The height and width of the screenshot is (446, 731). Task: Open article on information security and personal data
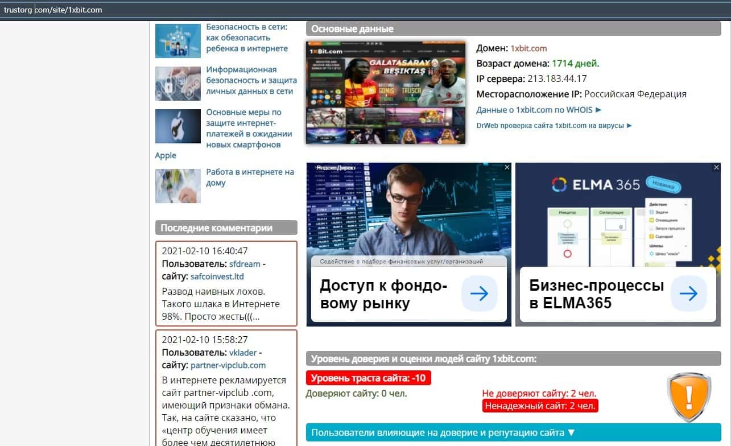coord(251,80)
